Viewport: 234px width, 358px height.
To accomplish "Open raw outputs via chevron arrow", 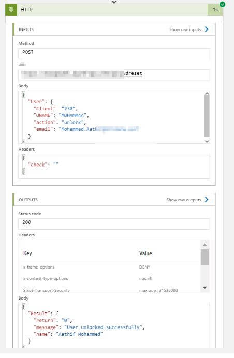I will click(207, 200).
